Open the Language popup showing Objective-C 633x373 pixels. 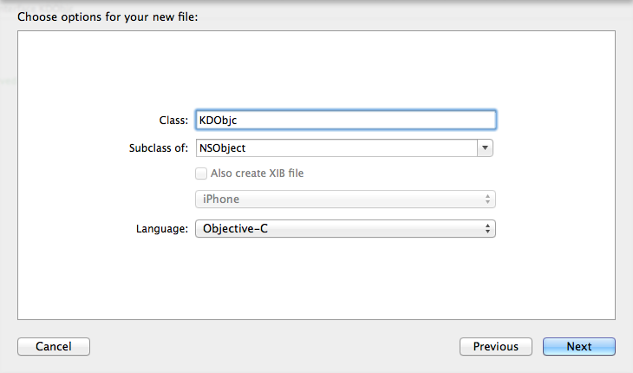(x=346, y=229)
